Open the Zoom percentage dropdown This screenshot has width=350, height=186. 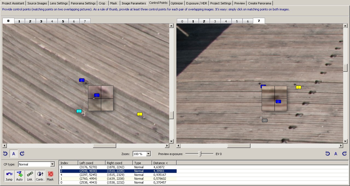click(x=148, y=154)
